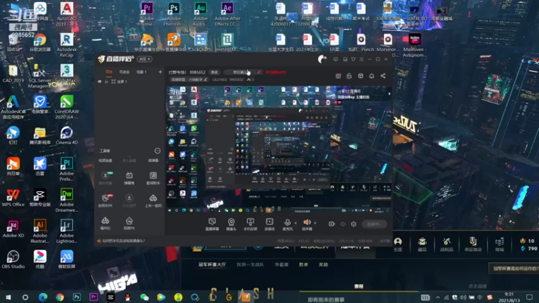Mute the 麦克风 microphone icon
The image size is (539, 303).
[x=288, y=222]
